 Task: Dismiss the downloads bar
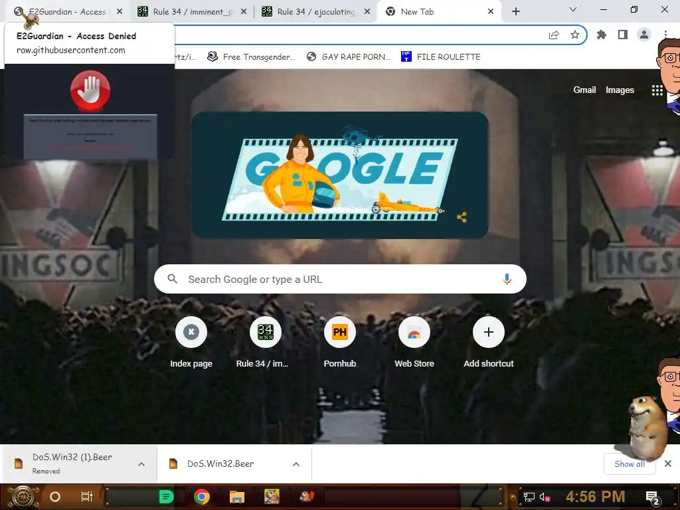[668, 464]
